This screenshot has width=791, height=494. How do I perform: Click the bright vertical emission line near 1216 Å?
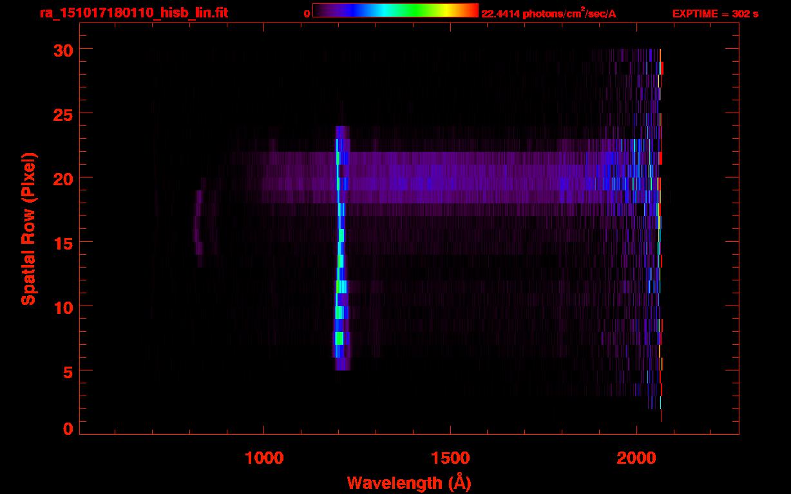341,248
